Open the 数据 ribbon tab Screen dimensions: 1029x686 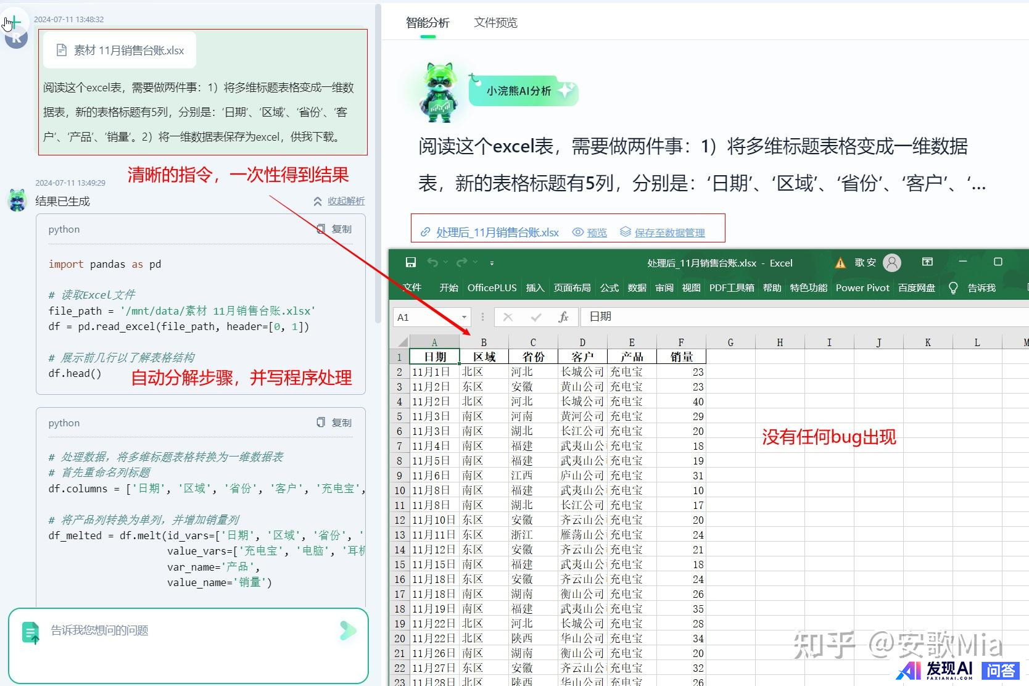click(x=637, y=288)
